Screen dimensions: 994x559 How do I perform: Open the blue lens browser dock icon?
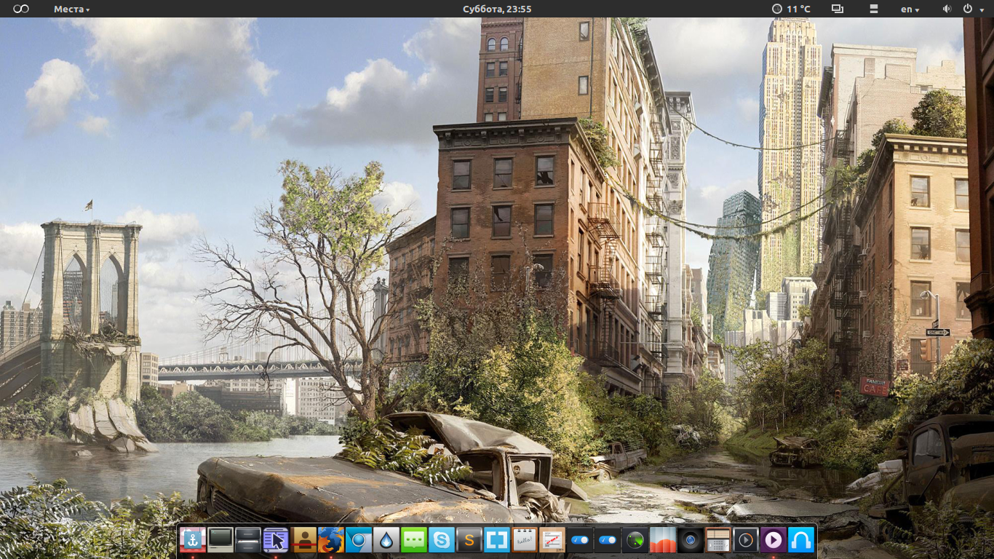359,540
